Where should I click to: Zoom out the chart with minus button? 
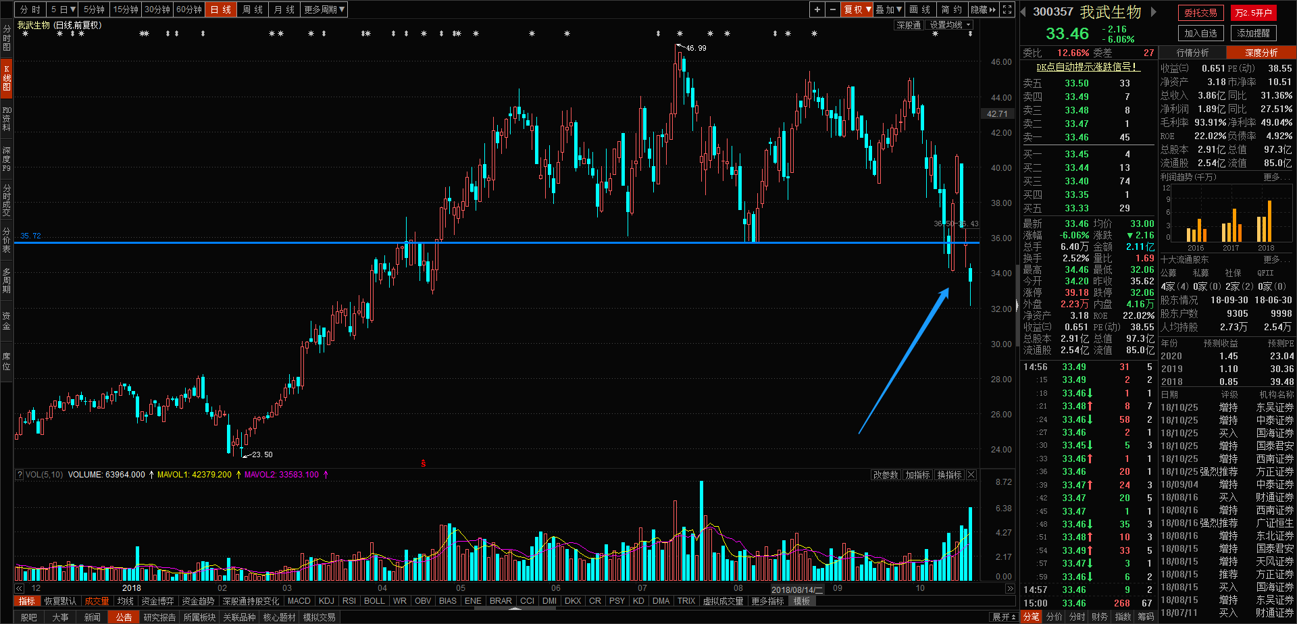833,9
